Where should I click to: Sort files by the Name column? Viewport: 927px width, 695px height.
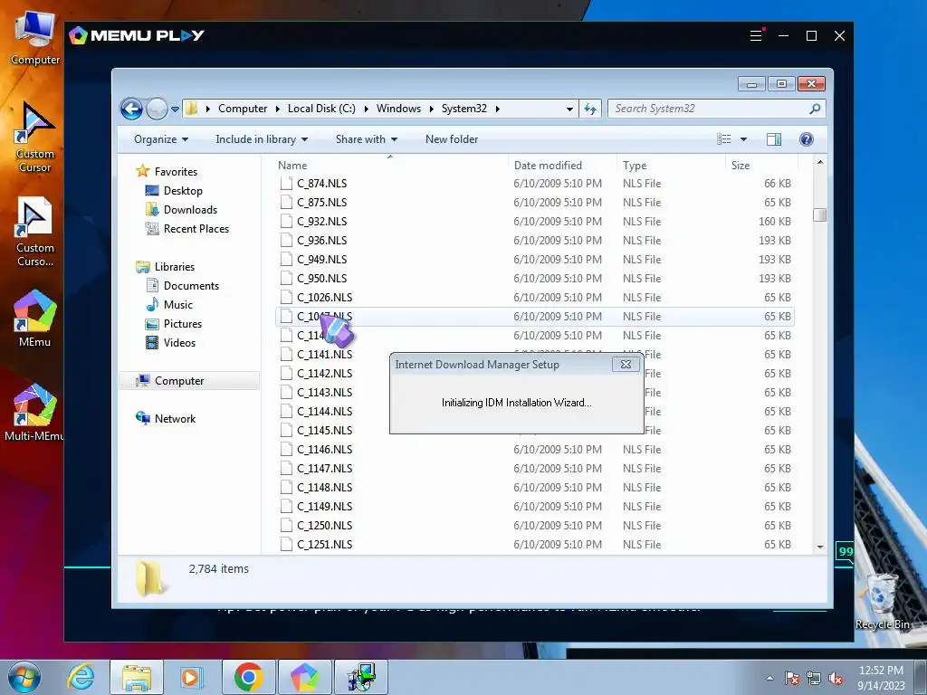(390, 166)
